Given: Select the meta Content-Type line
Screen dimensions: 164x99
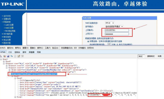Looking at the screenshot, I should (x=50, y=82).
